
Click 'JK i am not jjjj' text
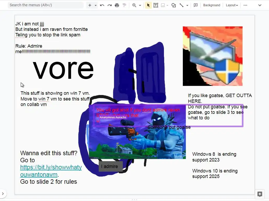30,24
